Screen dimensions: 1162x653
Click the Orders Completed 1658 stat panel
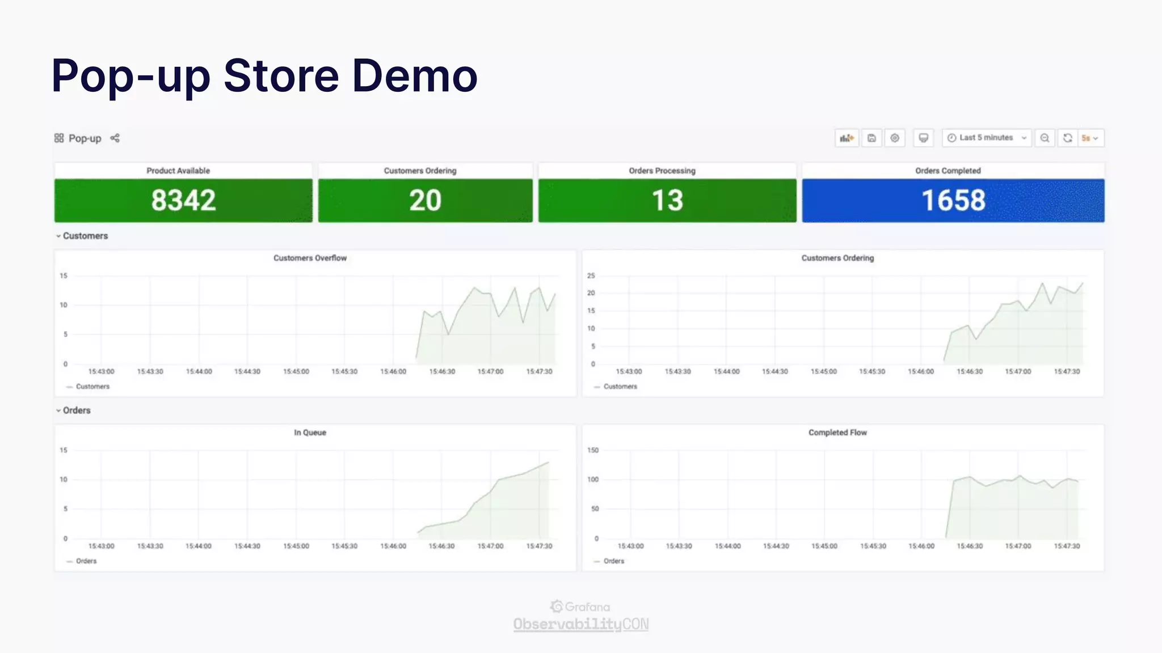click(x=953, y=200)
